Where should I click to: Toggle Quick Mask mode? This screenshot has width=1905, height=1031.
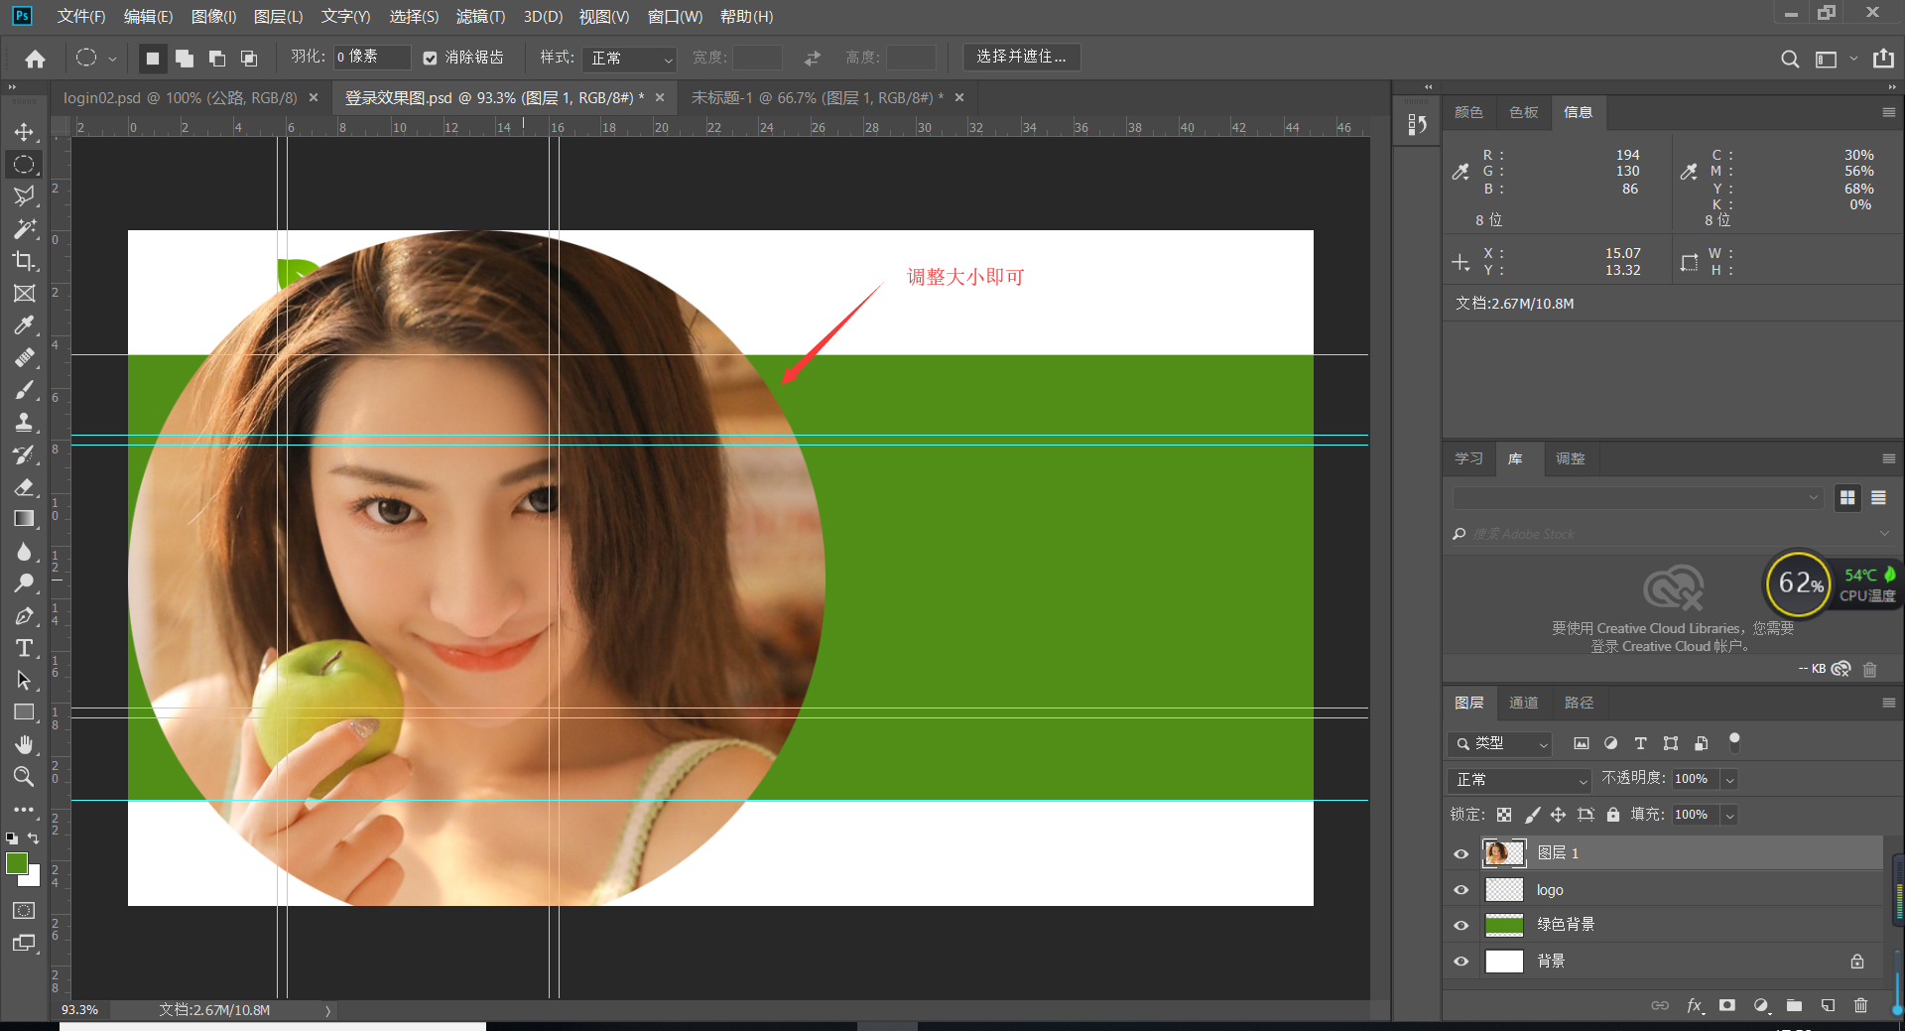click(x=24, y=911)
